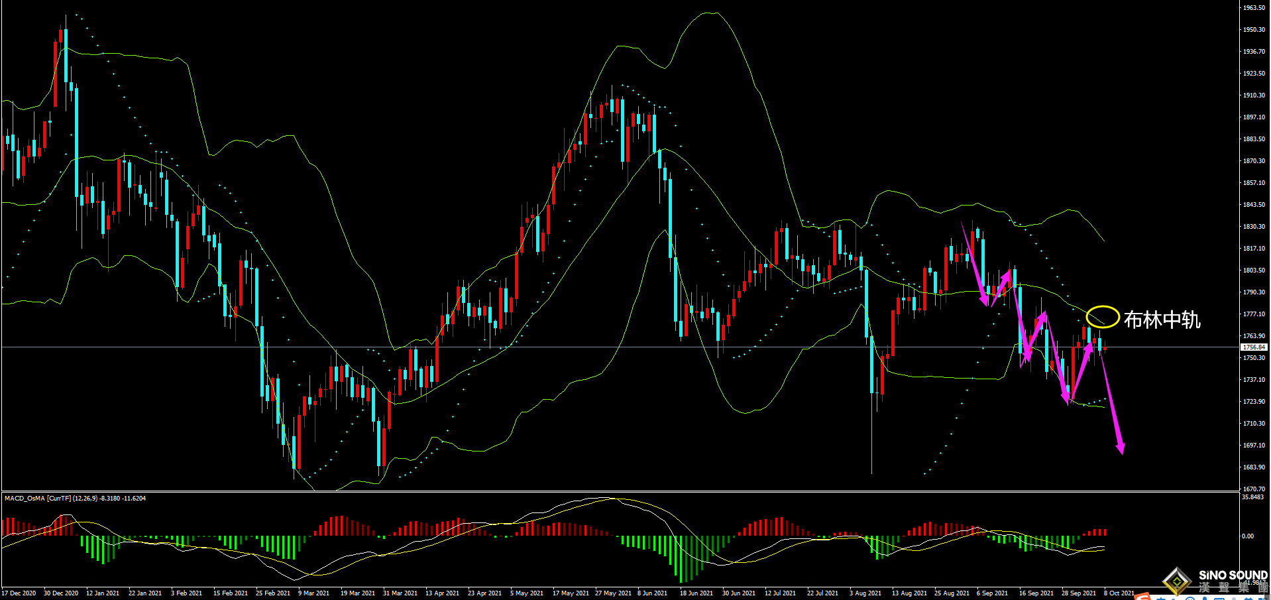Click the Sino Sound diamond logo
The height and width of the screenshot is (600, 1271).
click(1177, 581)
